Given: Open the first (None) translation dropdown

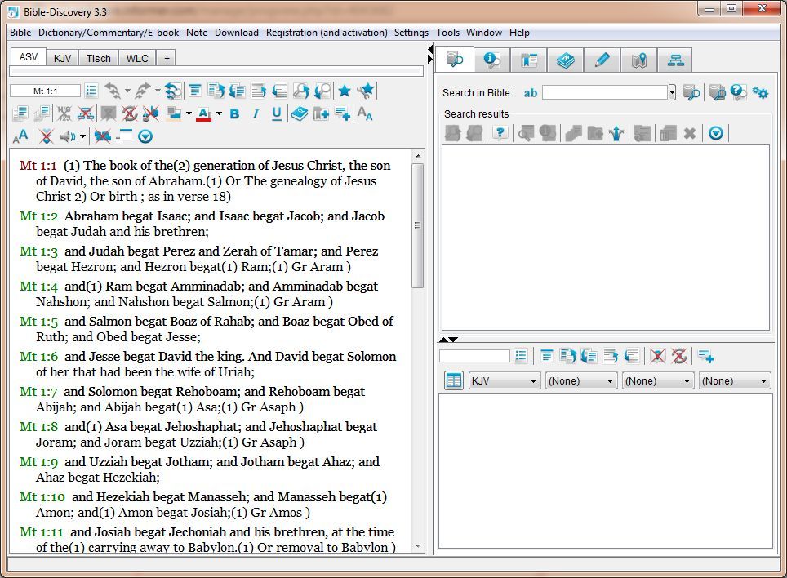Looking at the screenshot, I should (x=581, y=380).
